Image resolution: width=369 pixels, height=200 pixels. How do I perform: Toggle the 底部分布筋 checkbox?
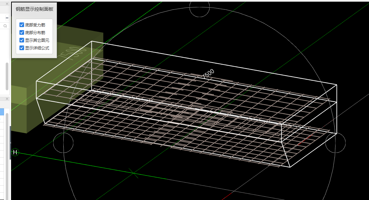coord(22,32)
